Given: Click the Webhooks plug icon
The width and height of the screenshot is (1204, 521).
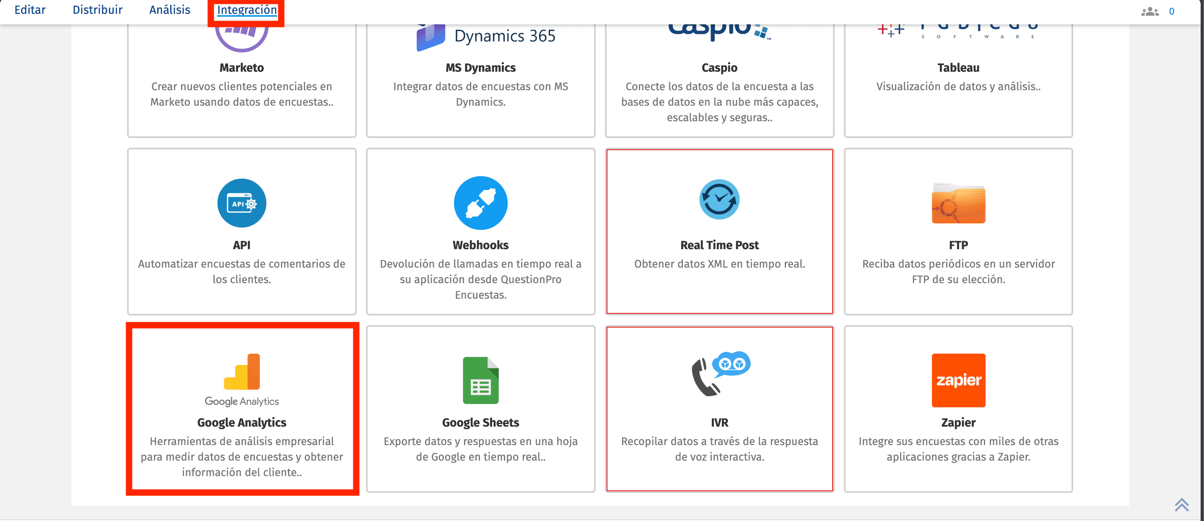Looking at the screenshot, I should 480,203.
